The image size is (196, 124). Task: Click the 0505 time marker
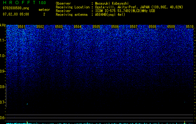coord(96,27)
